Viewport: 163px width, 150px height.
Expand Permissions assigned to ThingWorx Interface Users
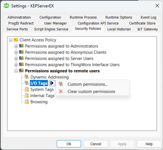[x=16, y=65]
